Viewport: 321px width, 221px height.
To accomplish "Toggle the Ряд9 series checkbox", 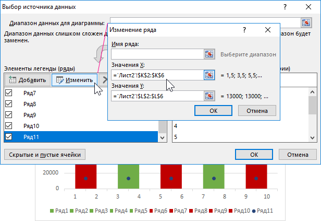I will 8,115.
